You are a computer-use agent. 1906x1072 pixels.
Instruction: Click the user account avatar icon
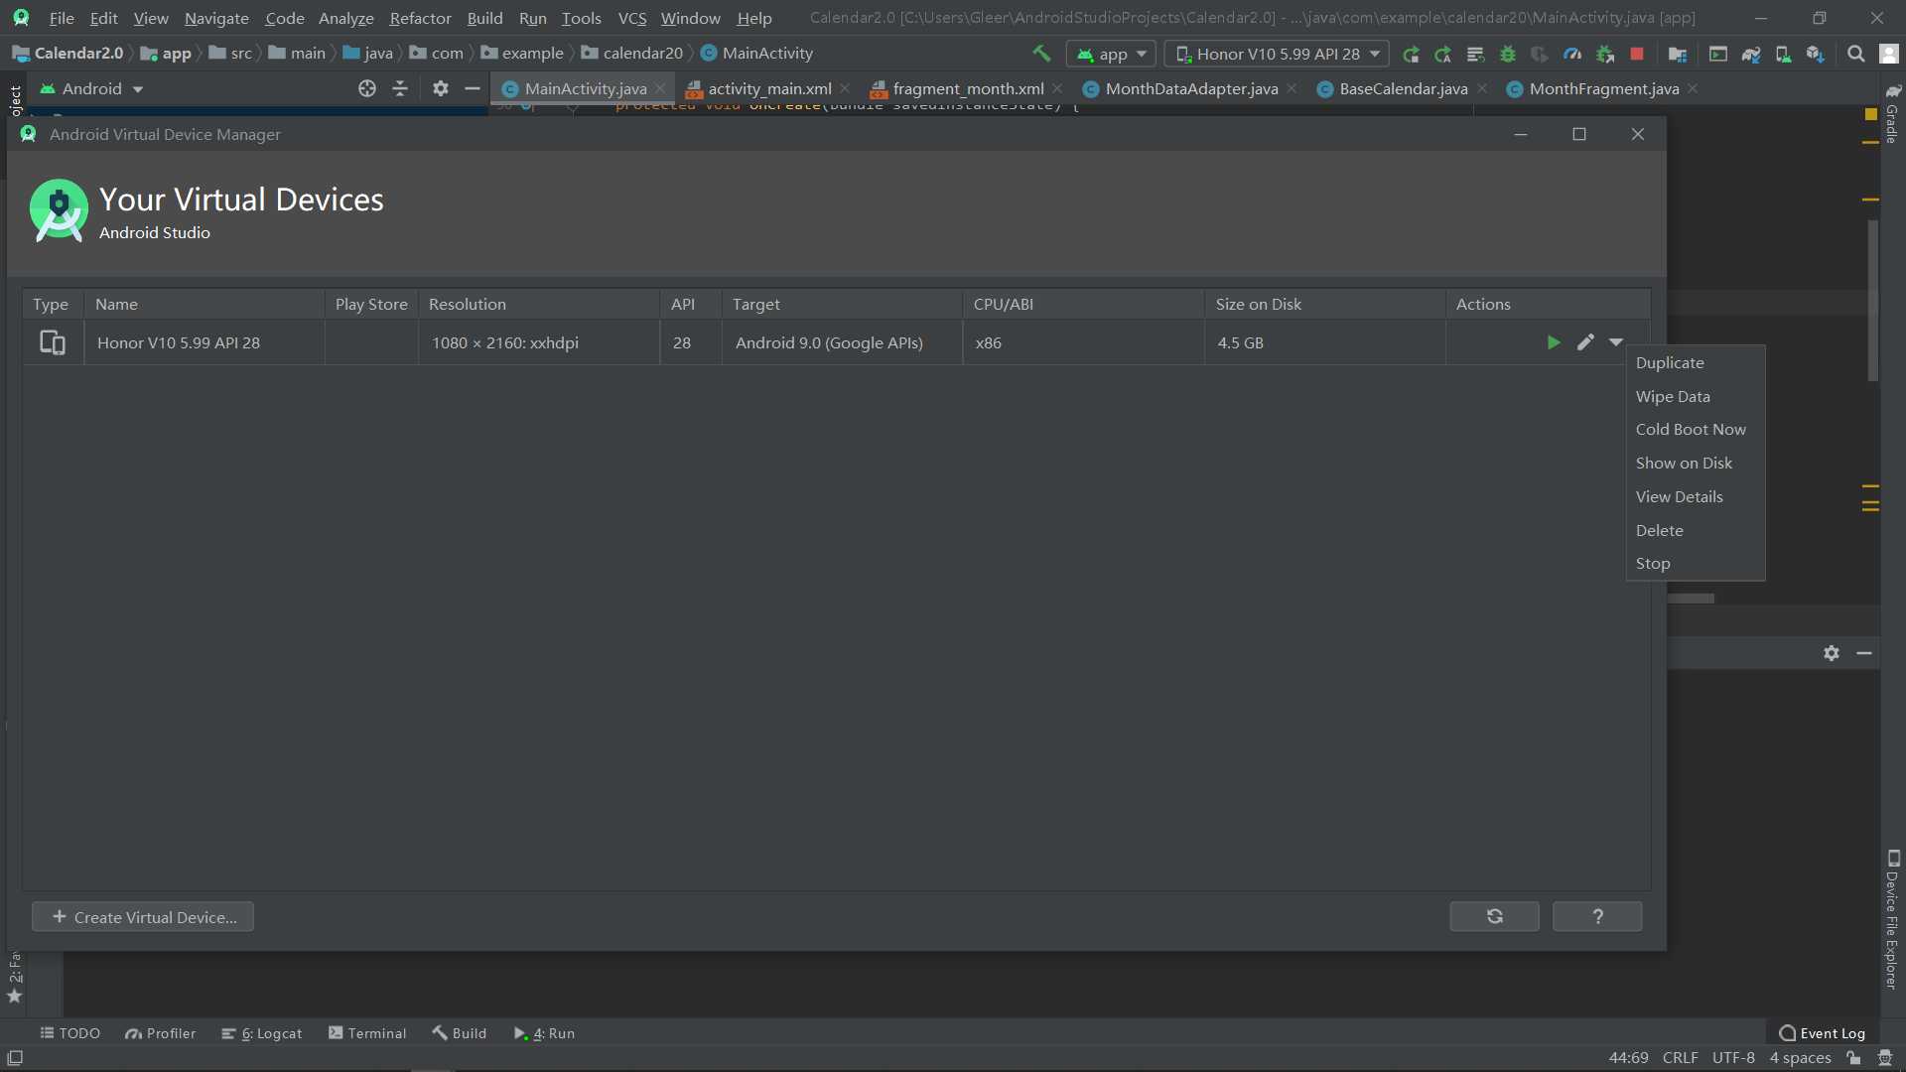point(1889,54)
